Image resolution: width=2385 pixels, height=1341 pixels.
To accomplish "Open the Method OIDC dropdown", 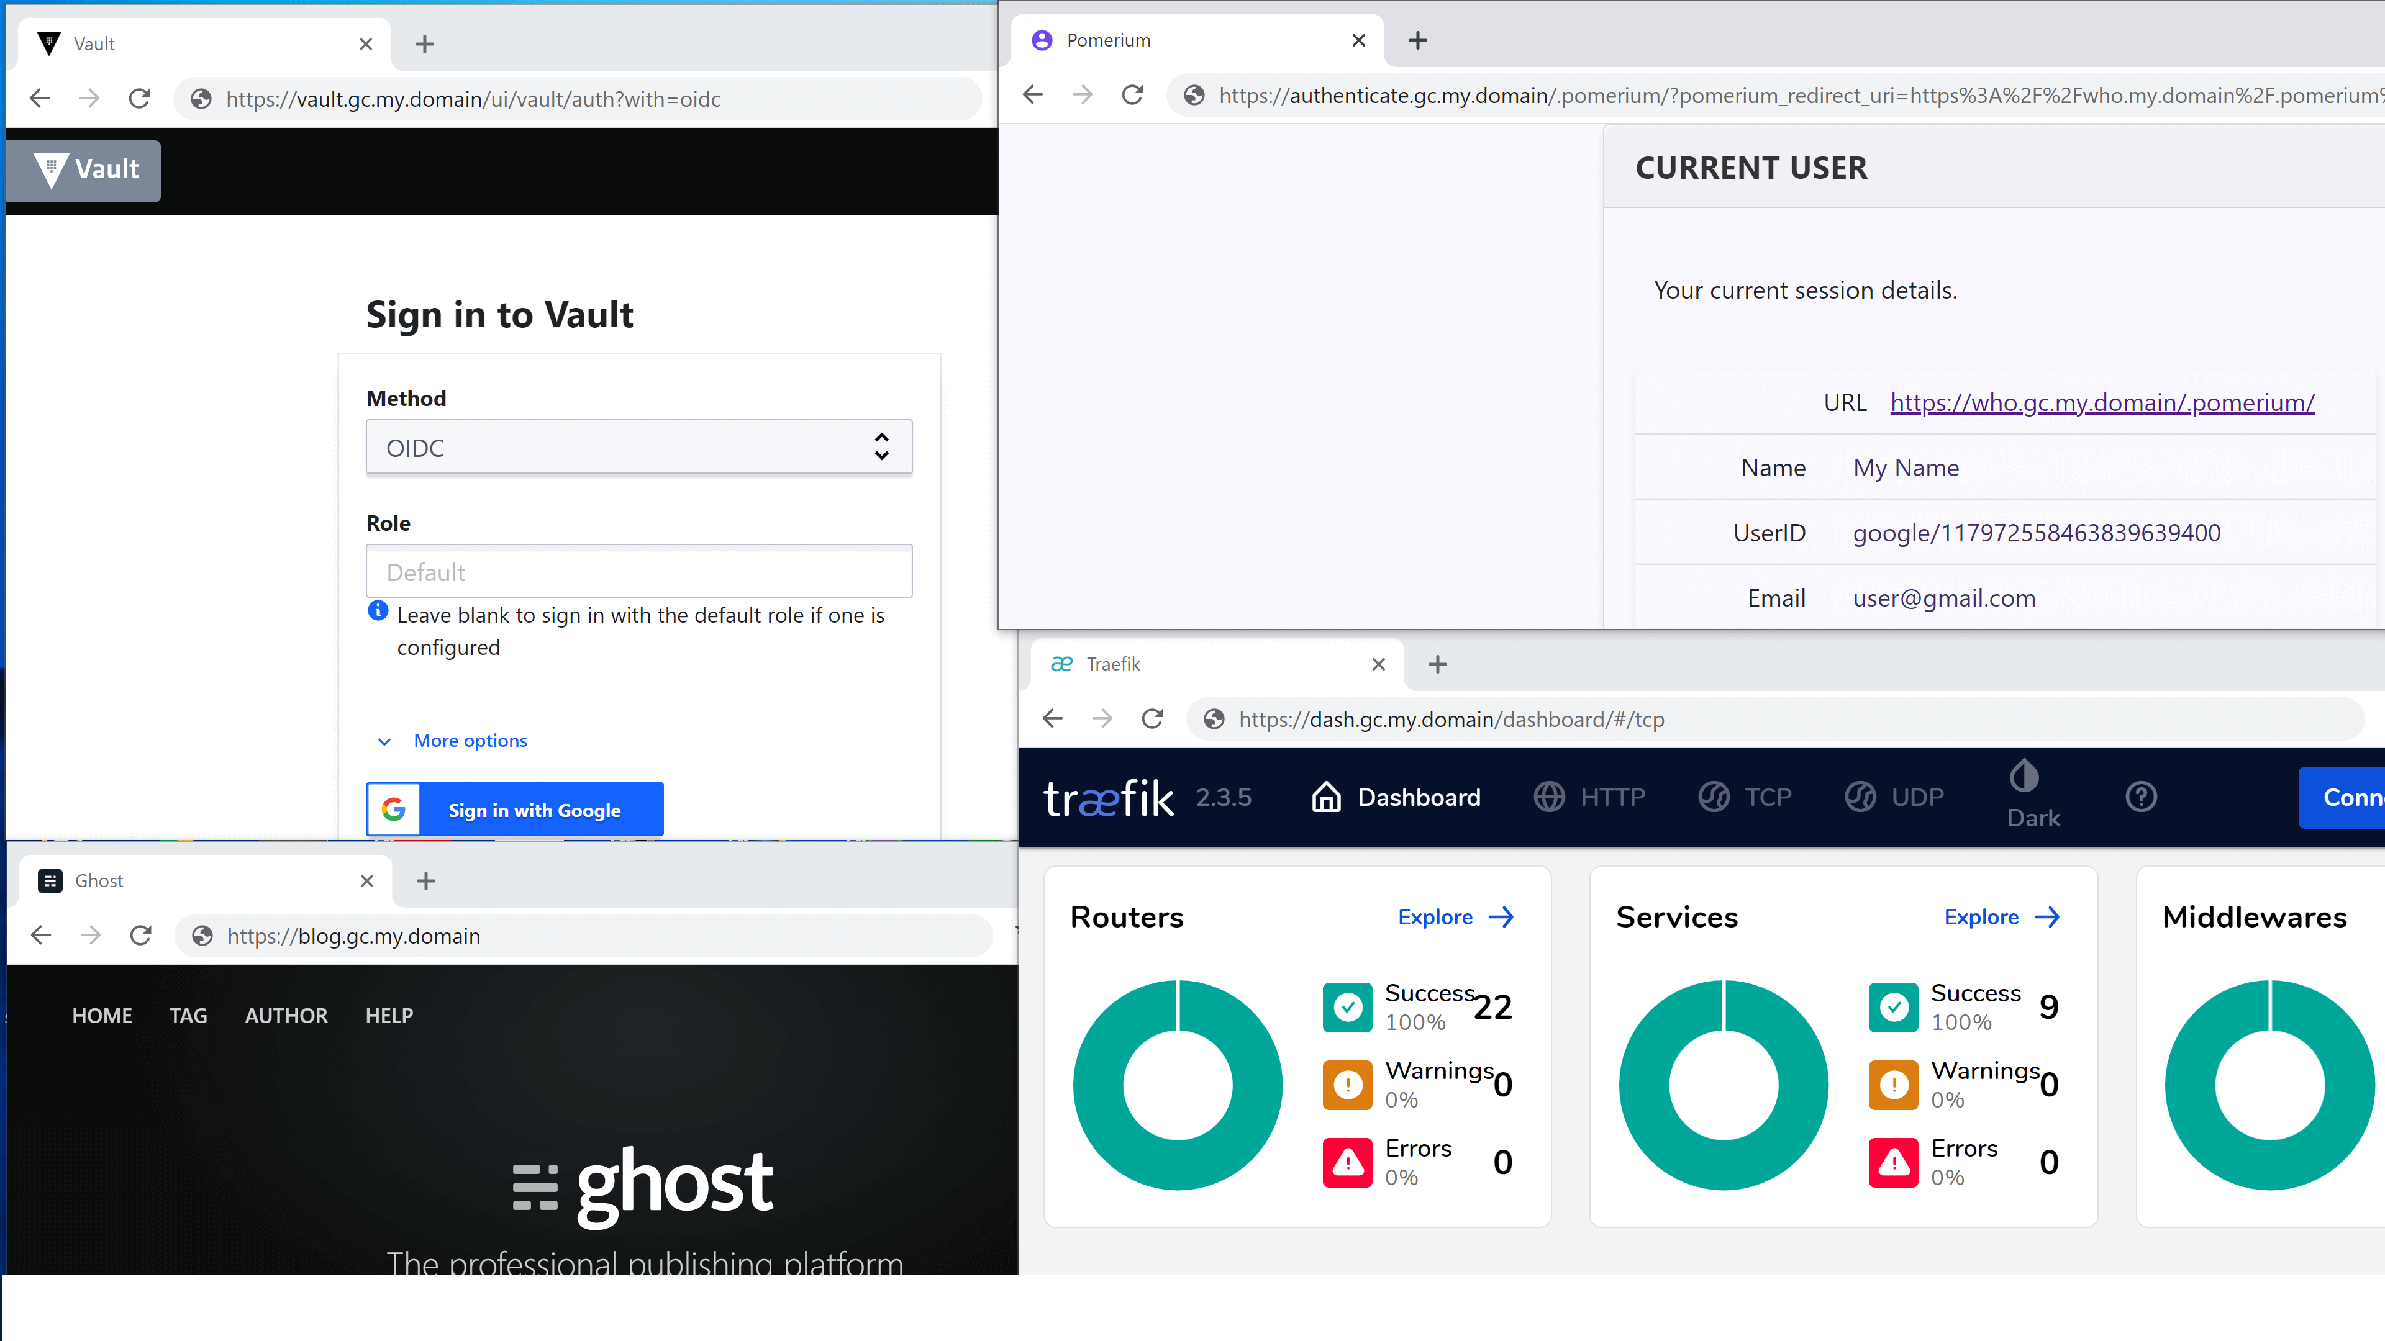I will 639,448.
